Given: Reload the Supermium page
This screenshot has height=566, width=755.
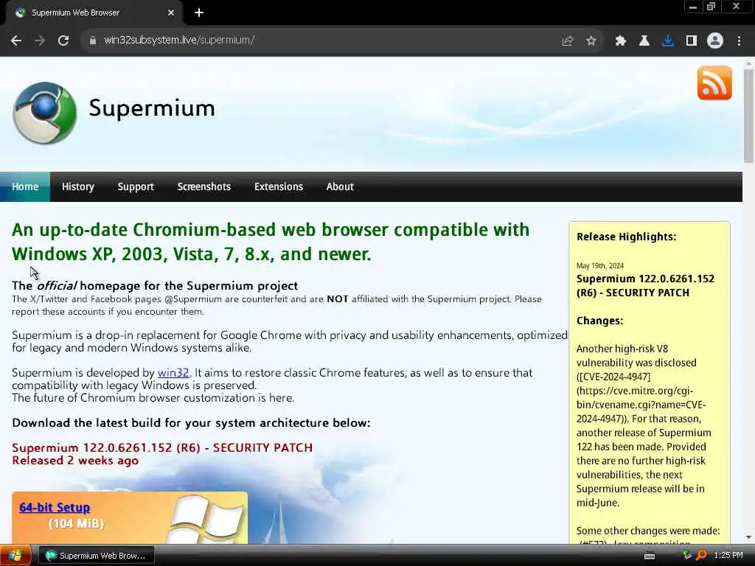Looking at the screenshot, I should point(63,41).
